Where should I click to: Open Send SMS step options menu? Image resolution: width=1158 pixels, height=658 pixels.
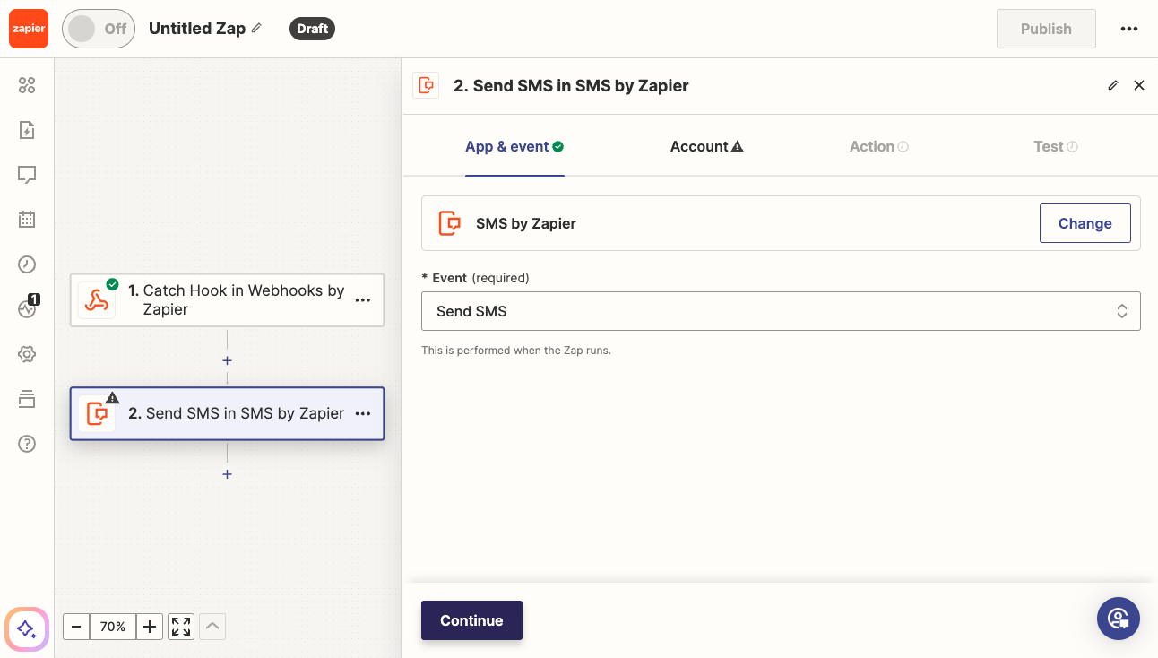[363, 413]
